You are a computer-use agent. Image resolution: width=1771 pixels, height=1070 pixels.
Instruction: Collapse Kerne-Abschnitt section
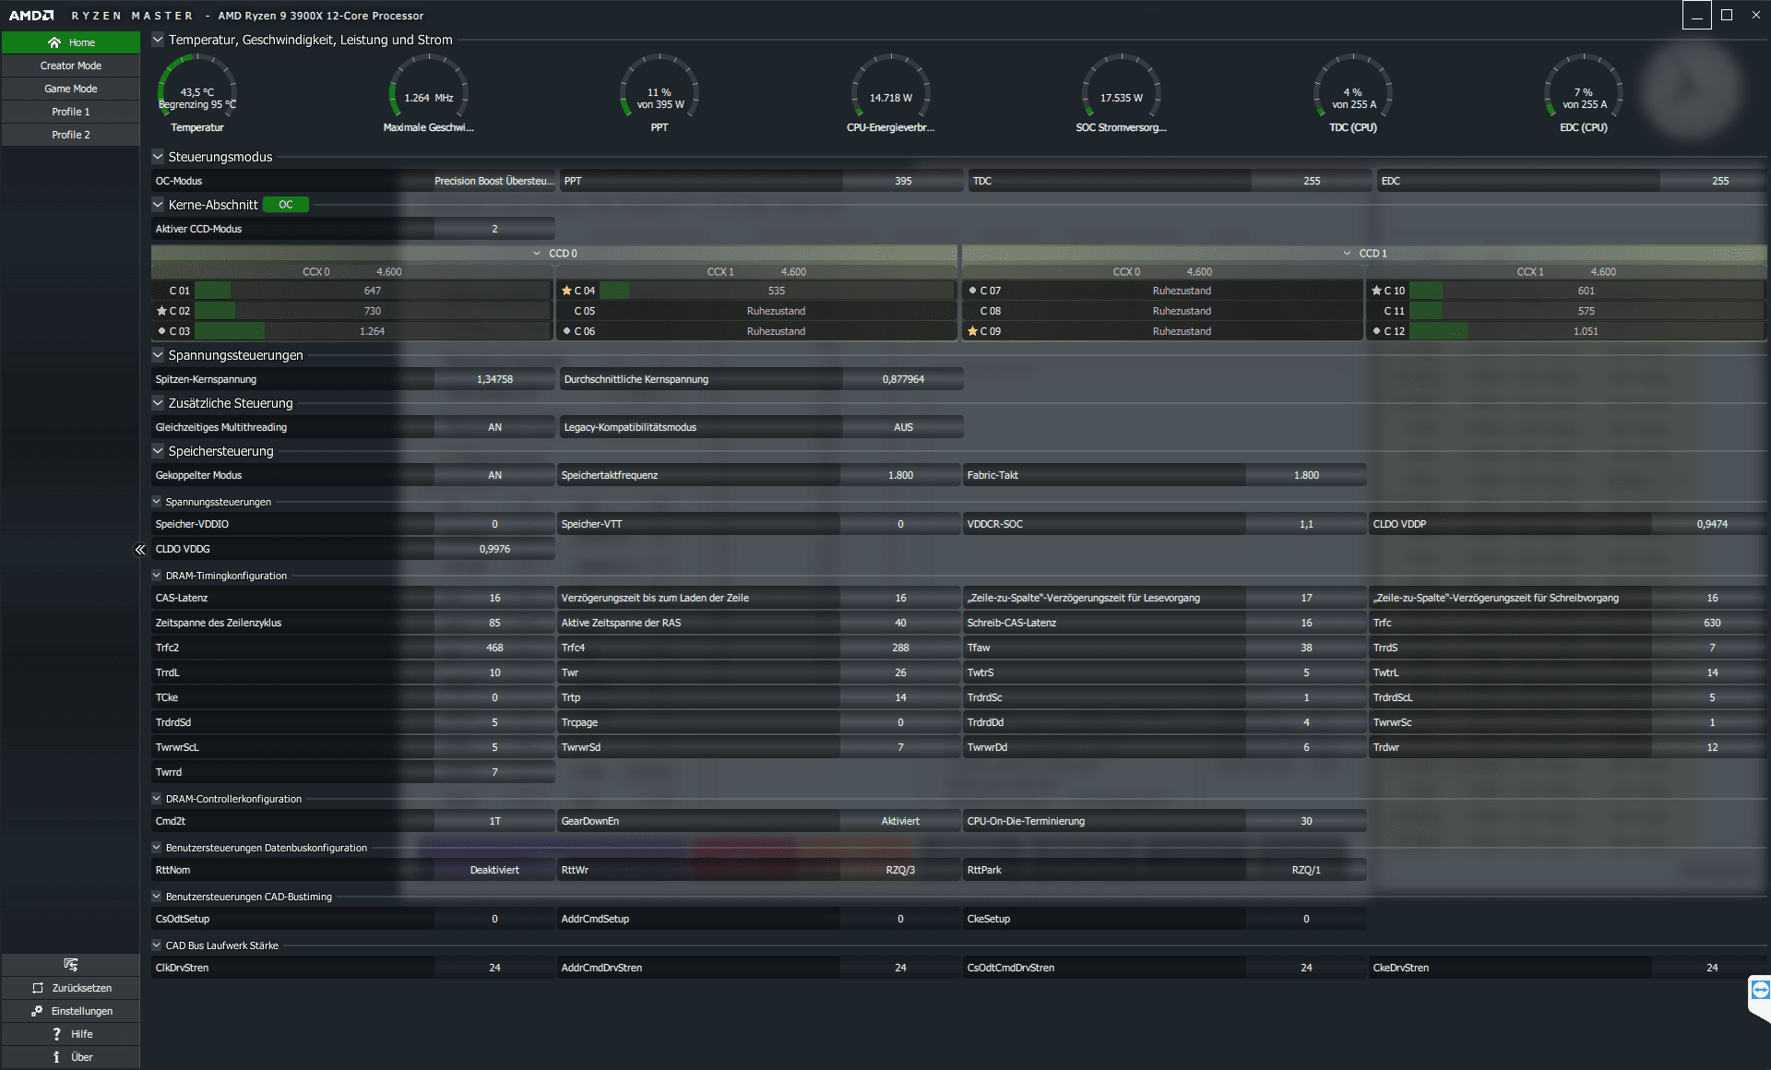[158, 205]
